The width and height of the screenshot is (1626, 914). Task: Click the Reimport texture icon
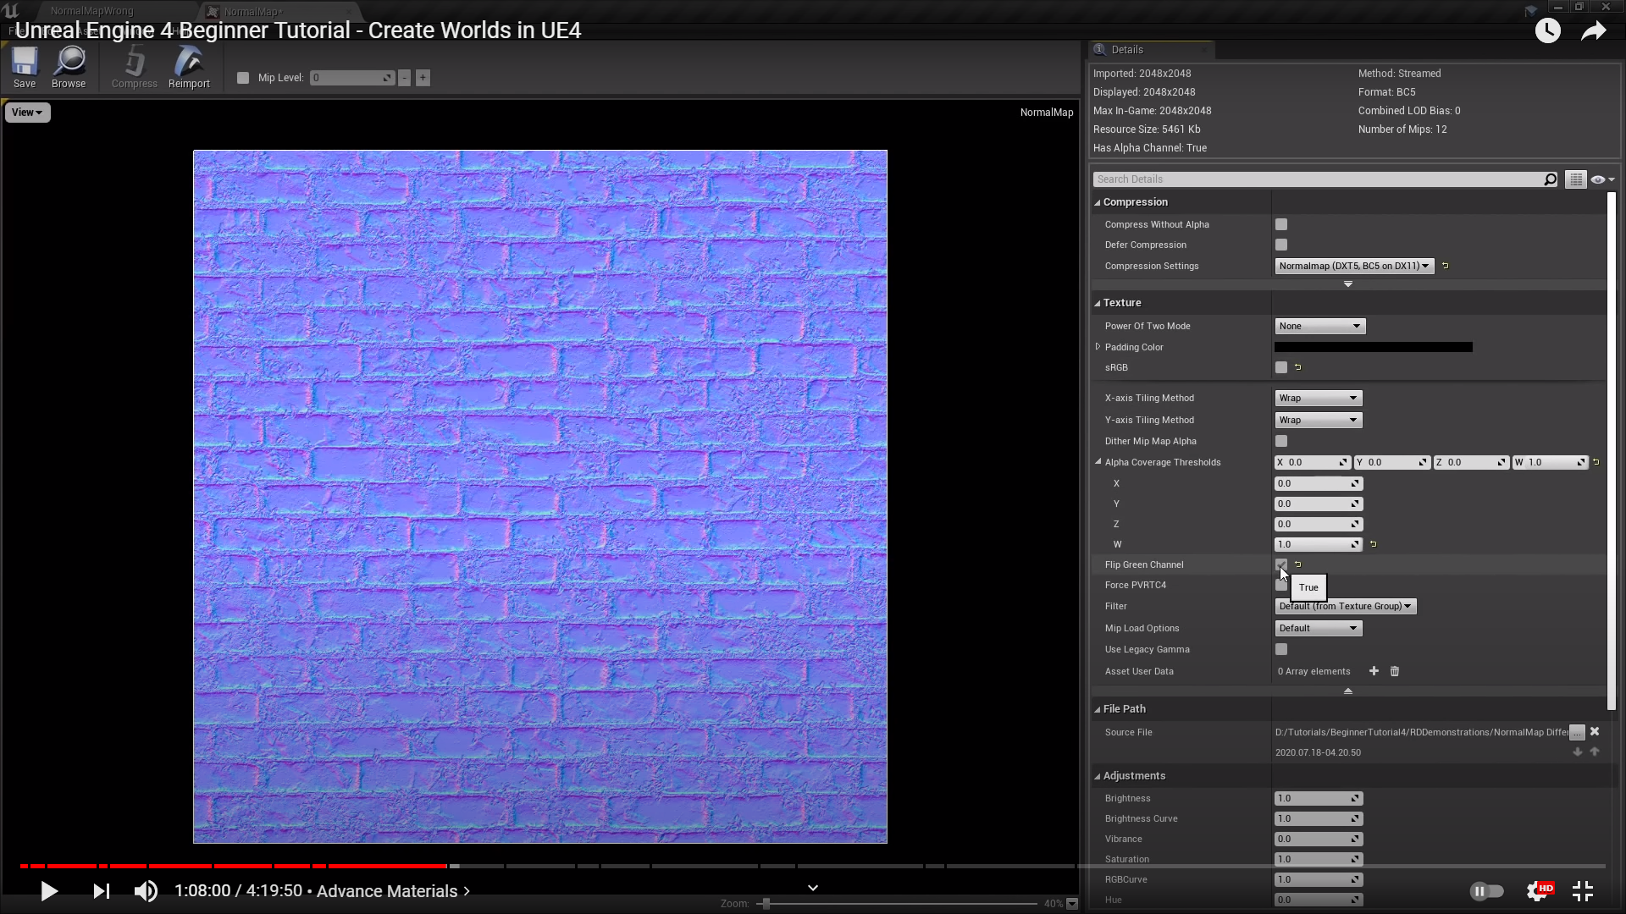tap(189, 66)
